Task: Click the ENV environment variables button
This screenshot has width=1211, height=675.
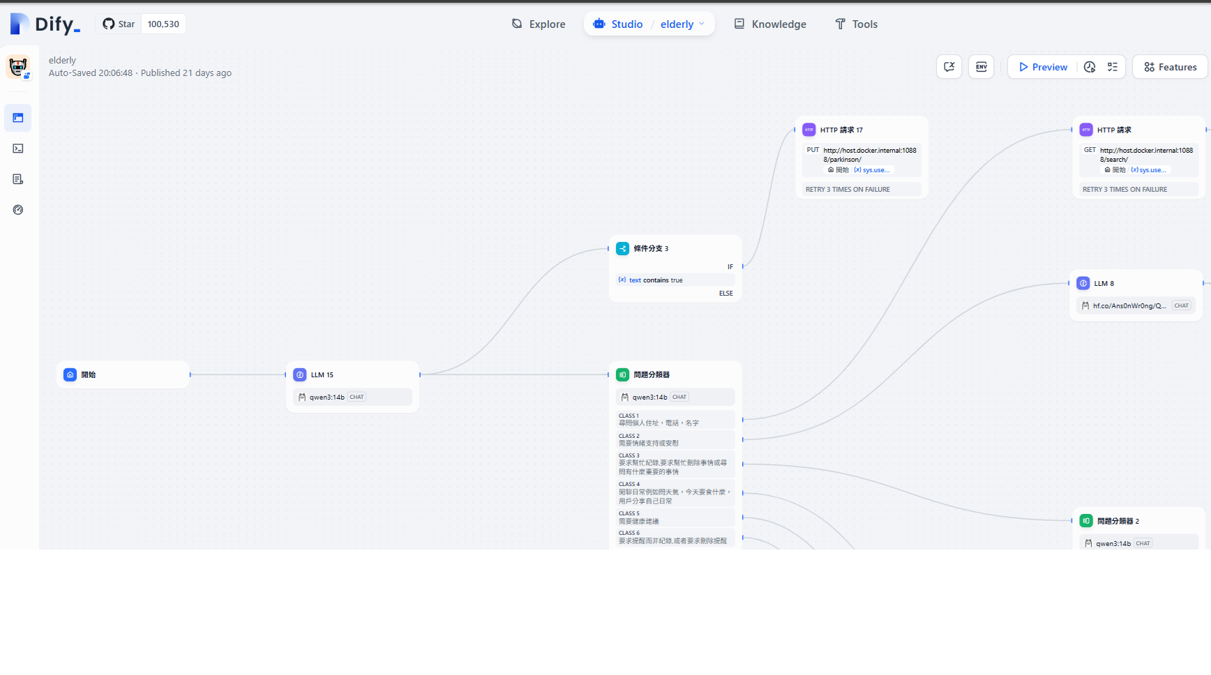Action: 981,67
